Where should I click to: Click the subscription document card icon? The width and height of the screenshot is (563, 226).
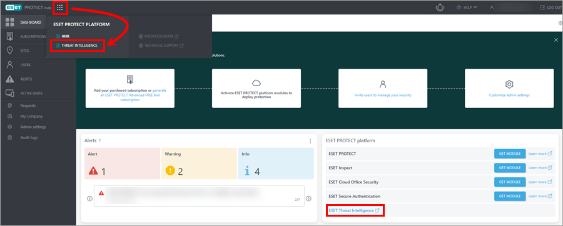coord(130,79)
